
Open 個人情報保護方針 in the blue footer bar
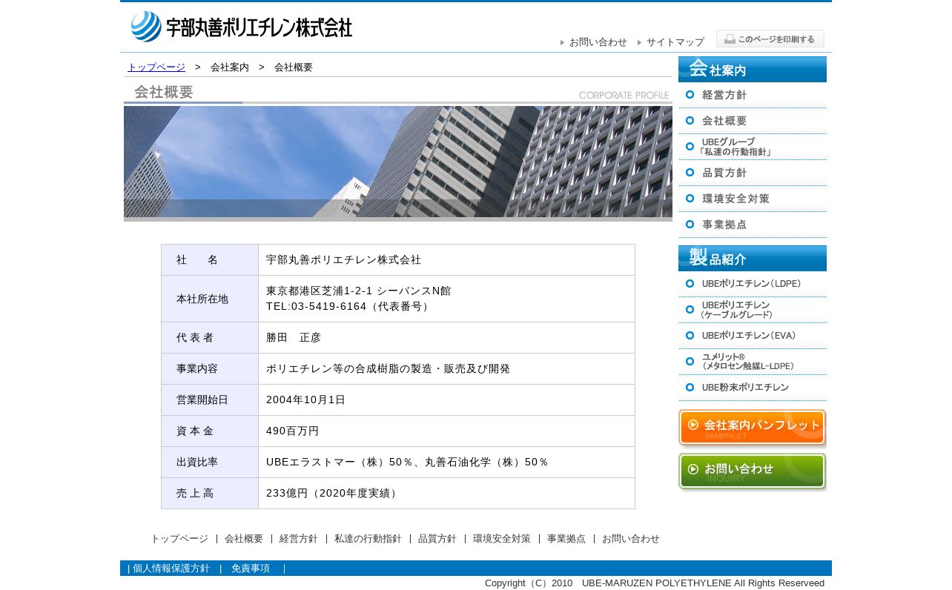click(171, 569)
